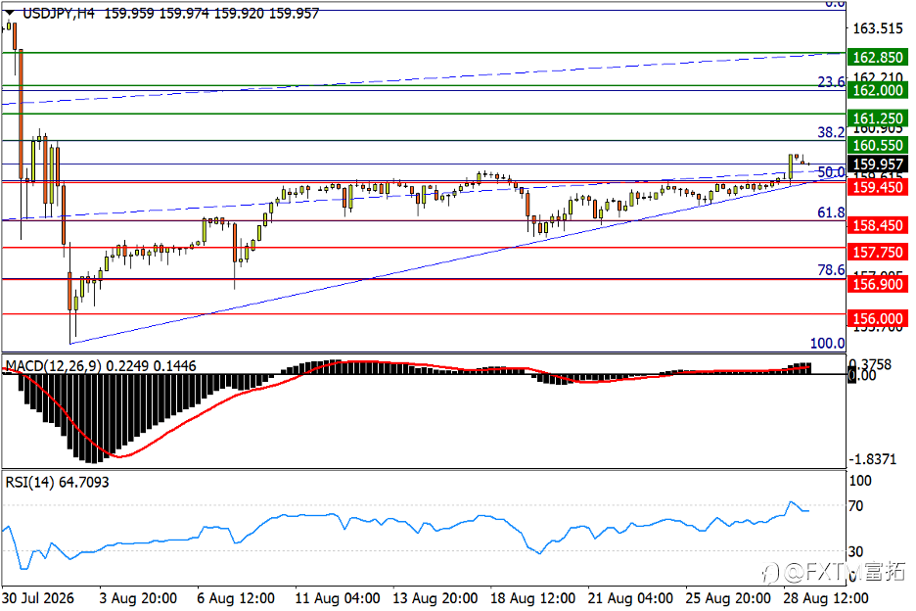The width and height of the screenshot is (916, 611).
Task: Select the red 158.450 price label
Action: pyautogui.click(x=878, y=225)
